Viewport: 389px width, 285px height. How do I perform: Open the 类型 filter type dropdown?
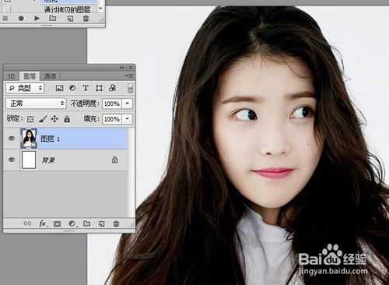pos(25,88)
